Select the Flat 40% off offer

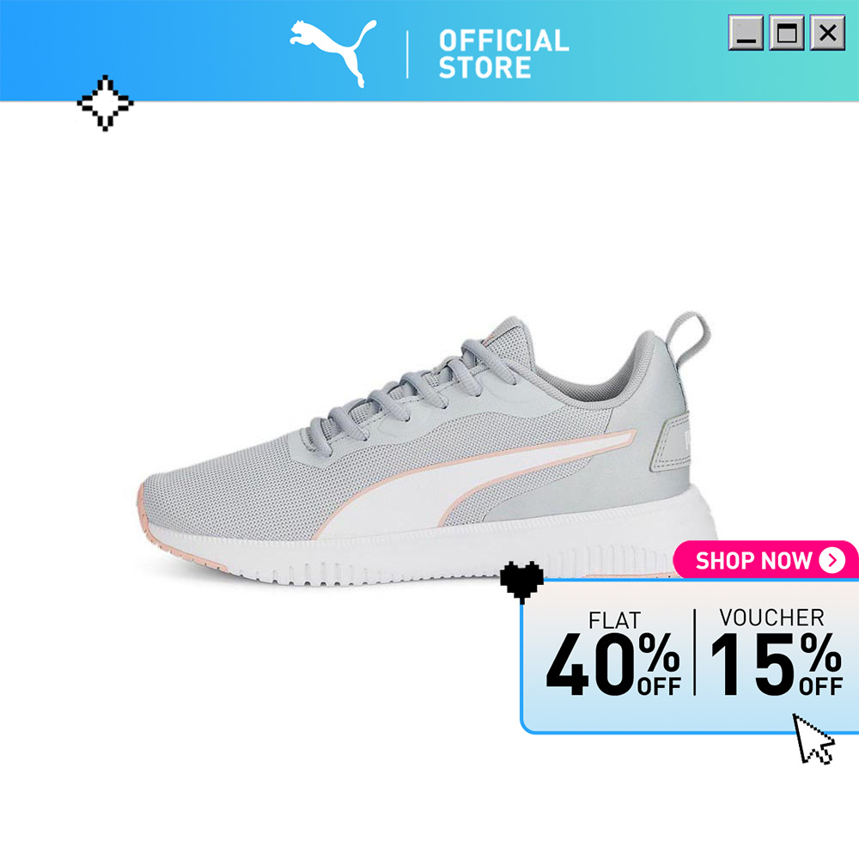point(613,654)
